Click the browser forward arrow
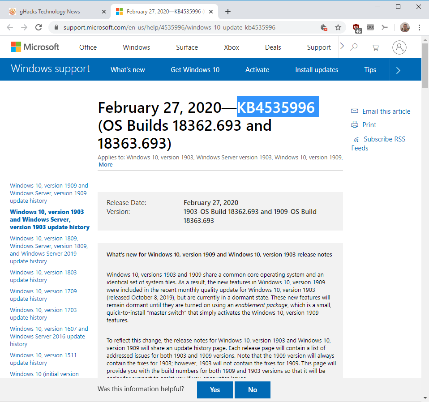Screen dimensions: 429x402 (x=24, y=27)
